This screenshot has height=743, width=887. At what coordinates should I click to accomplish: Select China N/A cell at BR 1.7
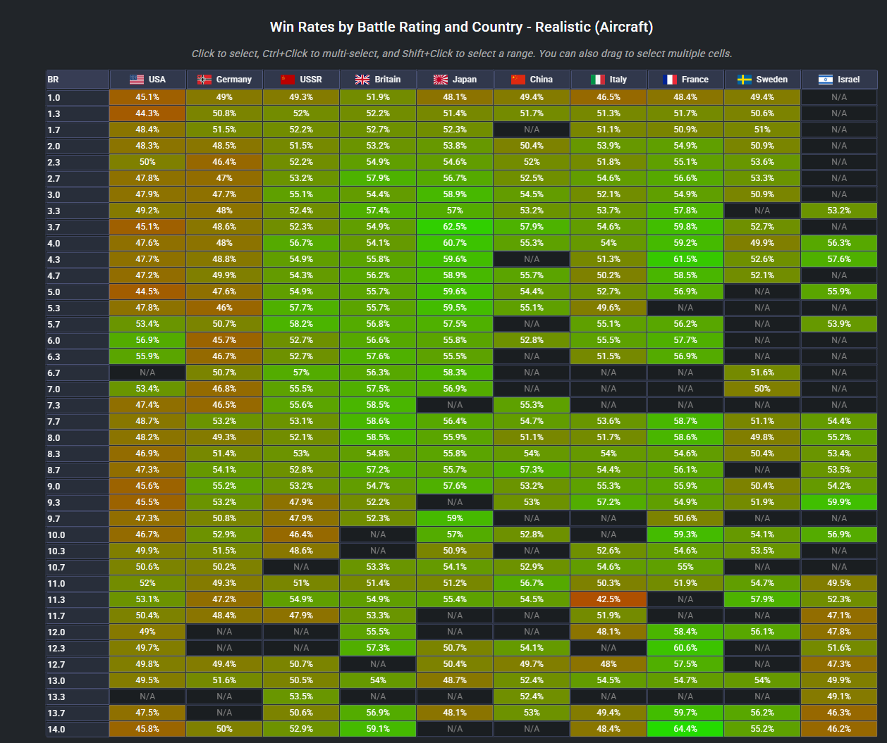[x=532, y=130]
